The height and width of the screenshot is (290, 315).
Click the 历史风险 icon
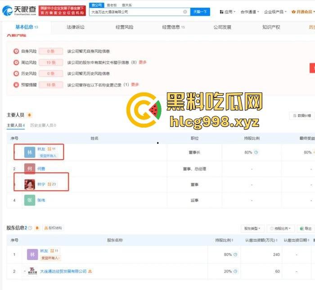[x=16, y=74]
